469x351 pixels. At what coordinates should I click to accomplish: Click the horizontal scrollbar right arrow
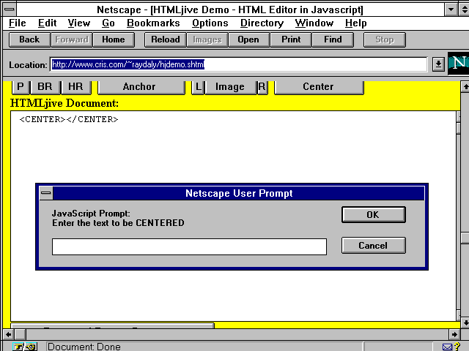[454, 334]
